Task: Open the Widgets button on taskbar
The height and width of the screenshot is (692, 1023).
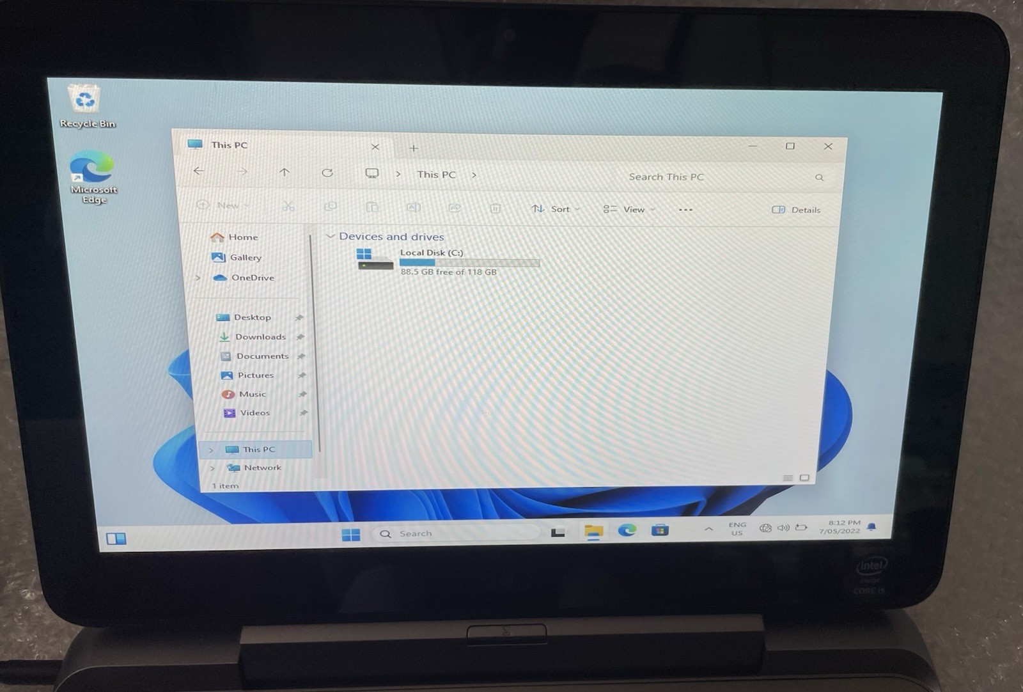Action: (116, 539)
